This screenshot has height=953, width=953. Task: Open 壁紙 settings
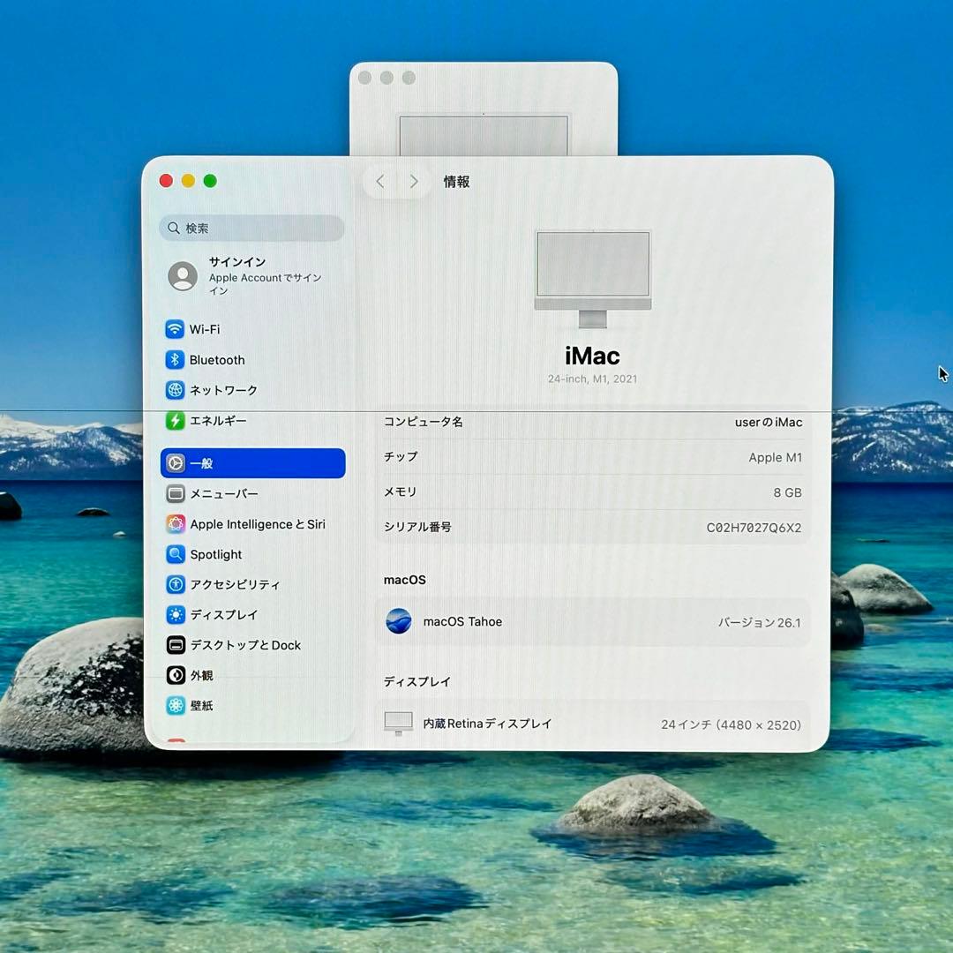pos(204,706)
